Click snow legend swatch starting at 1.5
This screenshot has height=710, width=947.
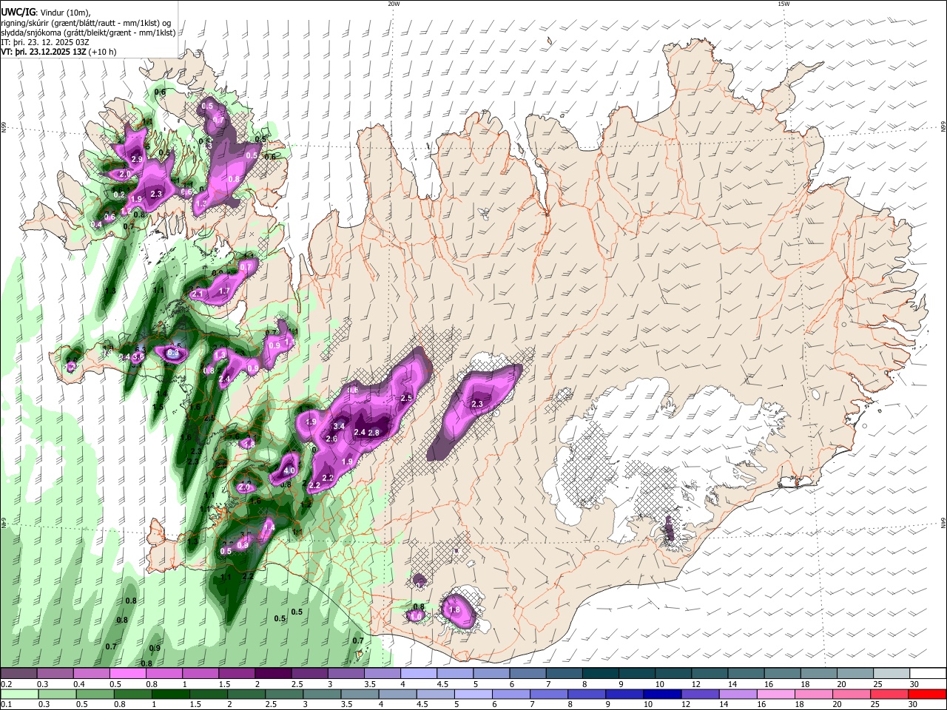pyautogui.click(x=237, y=674)
